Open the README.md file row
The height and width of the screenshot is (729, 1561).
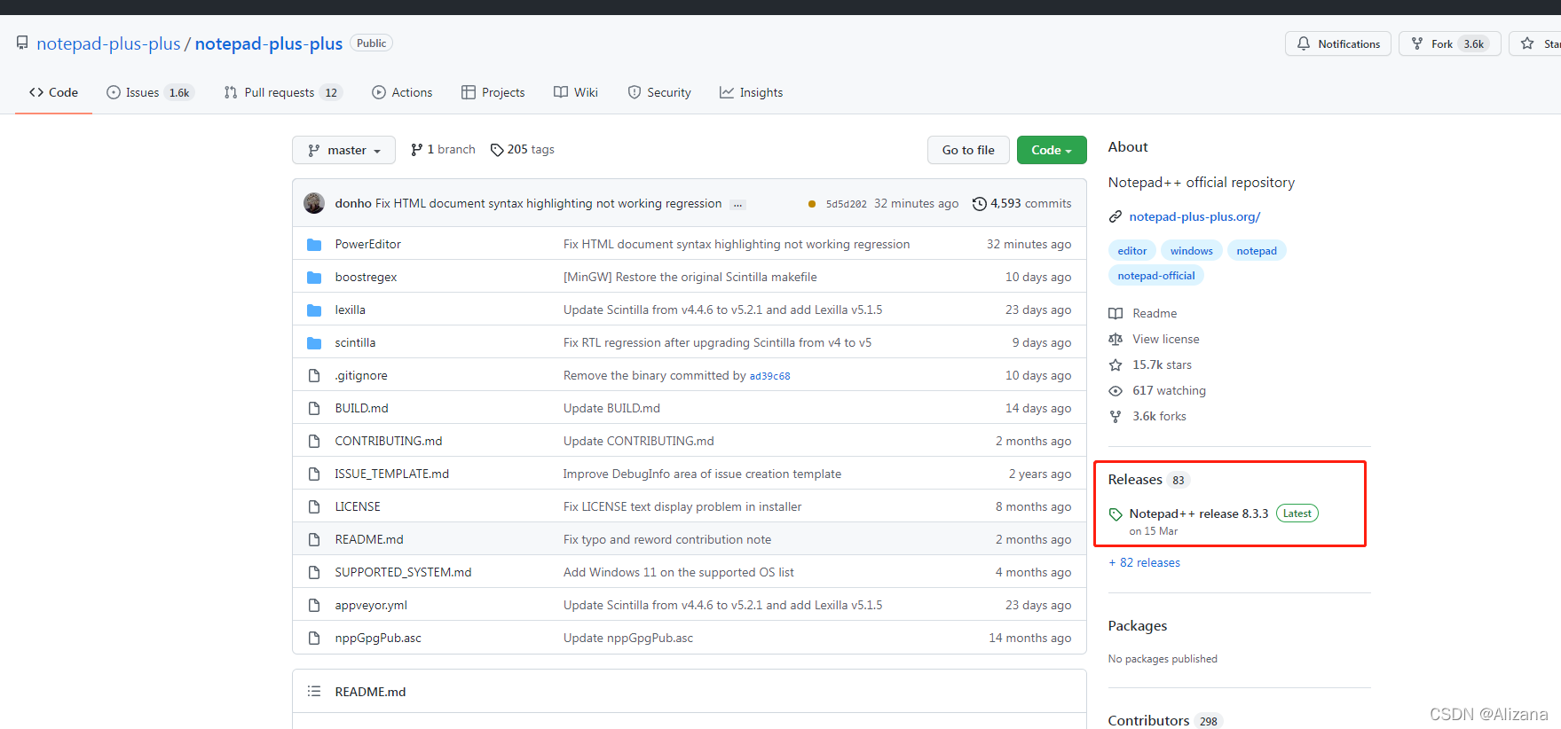[x=690, y=539]
